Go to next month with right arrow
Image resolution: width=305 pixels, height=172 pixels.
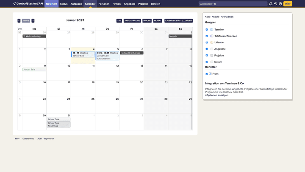pos(33,20)
